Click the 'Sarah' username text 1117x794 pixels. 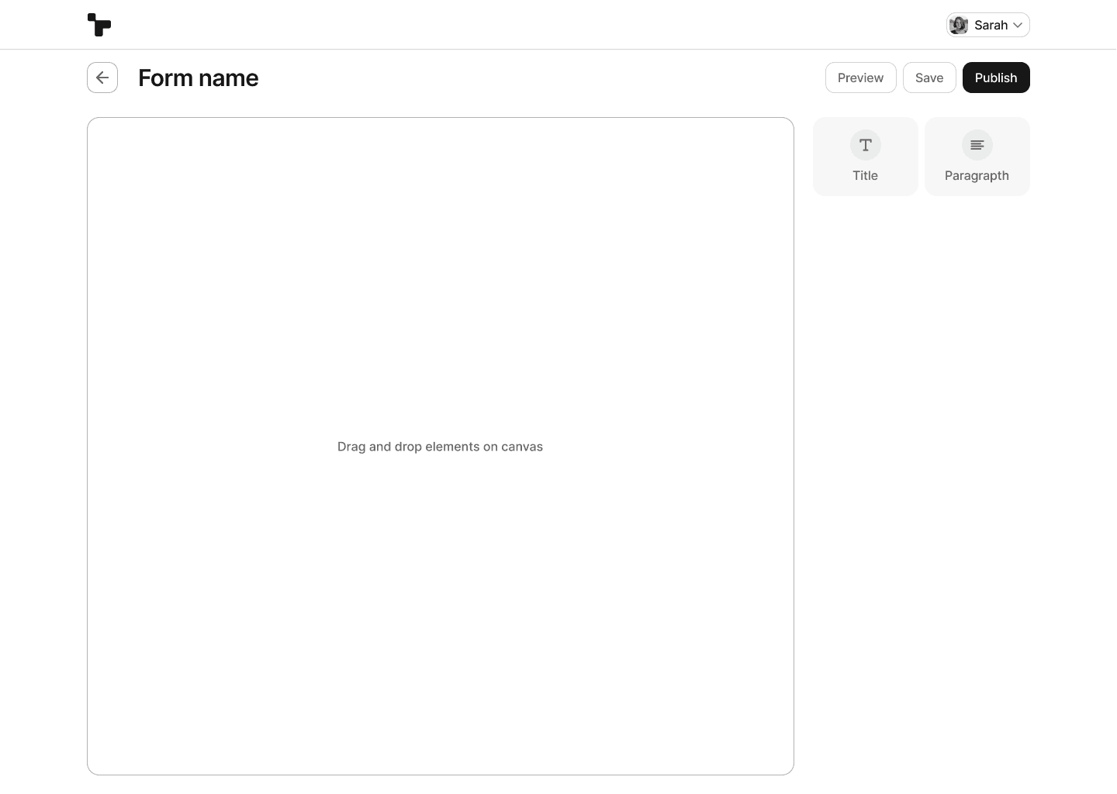click(991, 25)
